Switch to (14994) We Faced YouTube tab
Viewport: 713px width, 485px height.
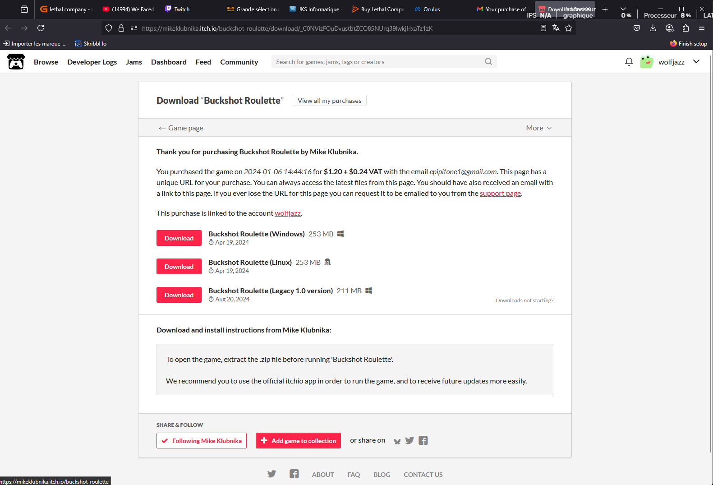[129, 9]
